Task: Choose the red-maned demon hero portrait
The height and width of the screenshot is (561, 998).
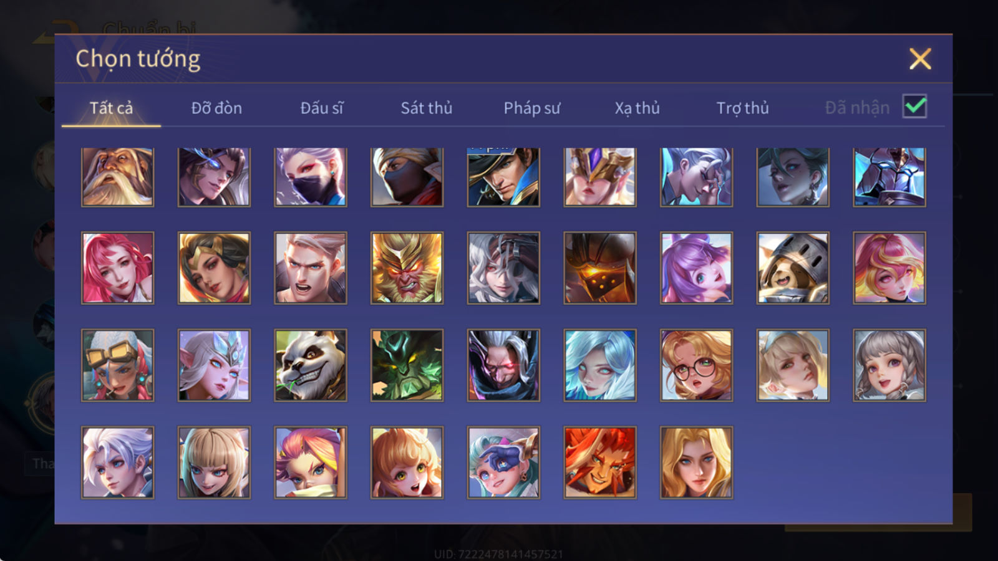Action: [x=599, y=463]
